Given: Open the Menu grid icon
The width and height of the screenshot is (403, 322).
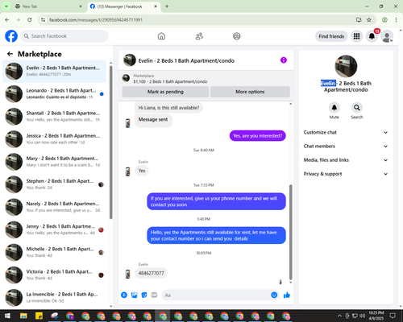Looking at the screenshot, I should coord(356,36).
